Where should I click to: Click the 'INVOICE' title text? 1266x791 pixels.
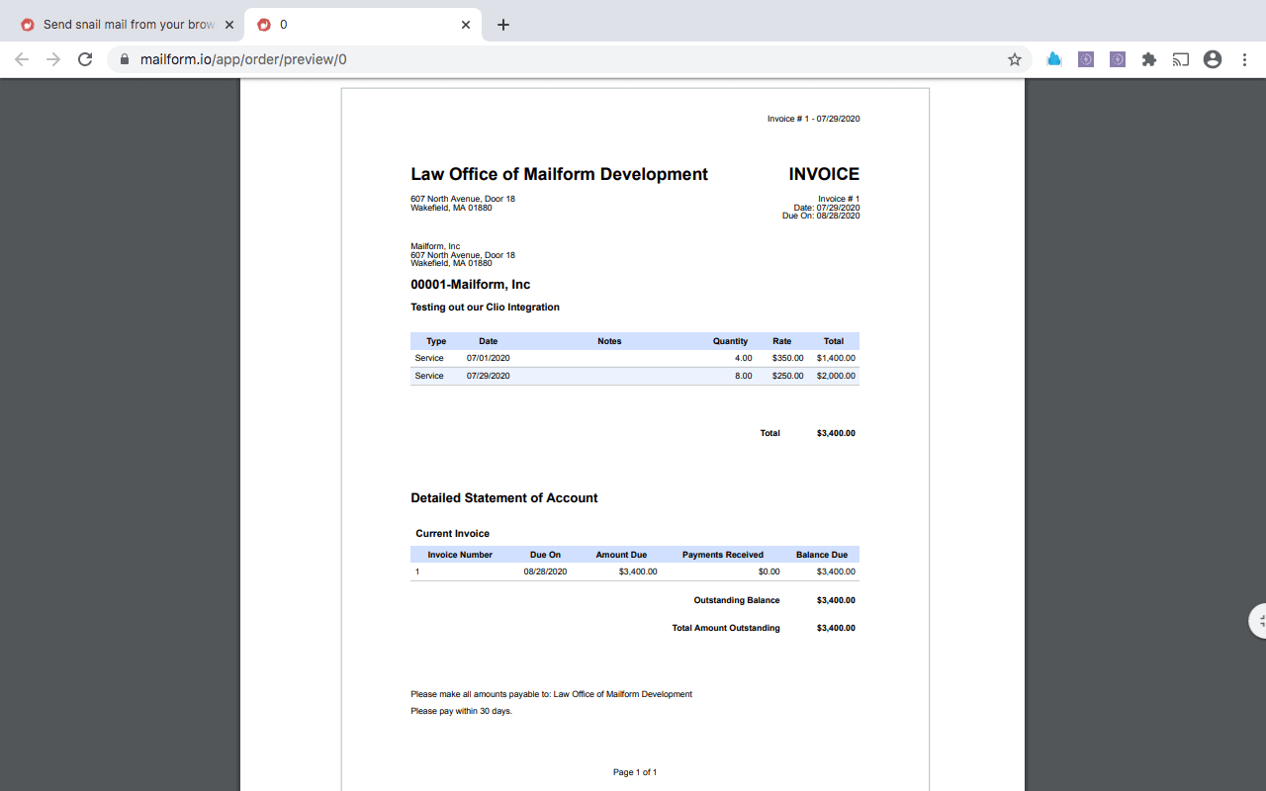pyautogui.click(x=824, y=174)
